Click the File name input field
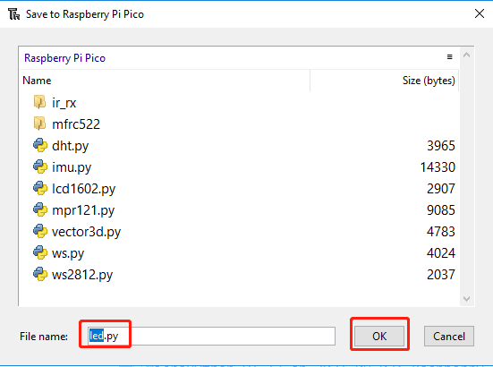This screenshot has width=493, height=367. click(x=211, y=337)
